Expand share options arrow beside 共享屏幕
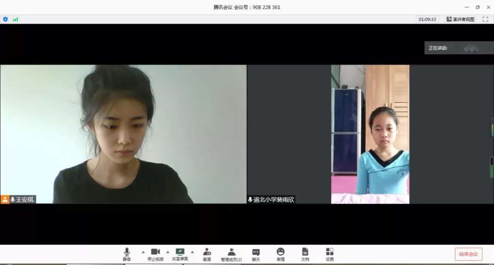This screenshot has height=265, width=494. tap(192, 252)
